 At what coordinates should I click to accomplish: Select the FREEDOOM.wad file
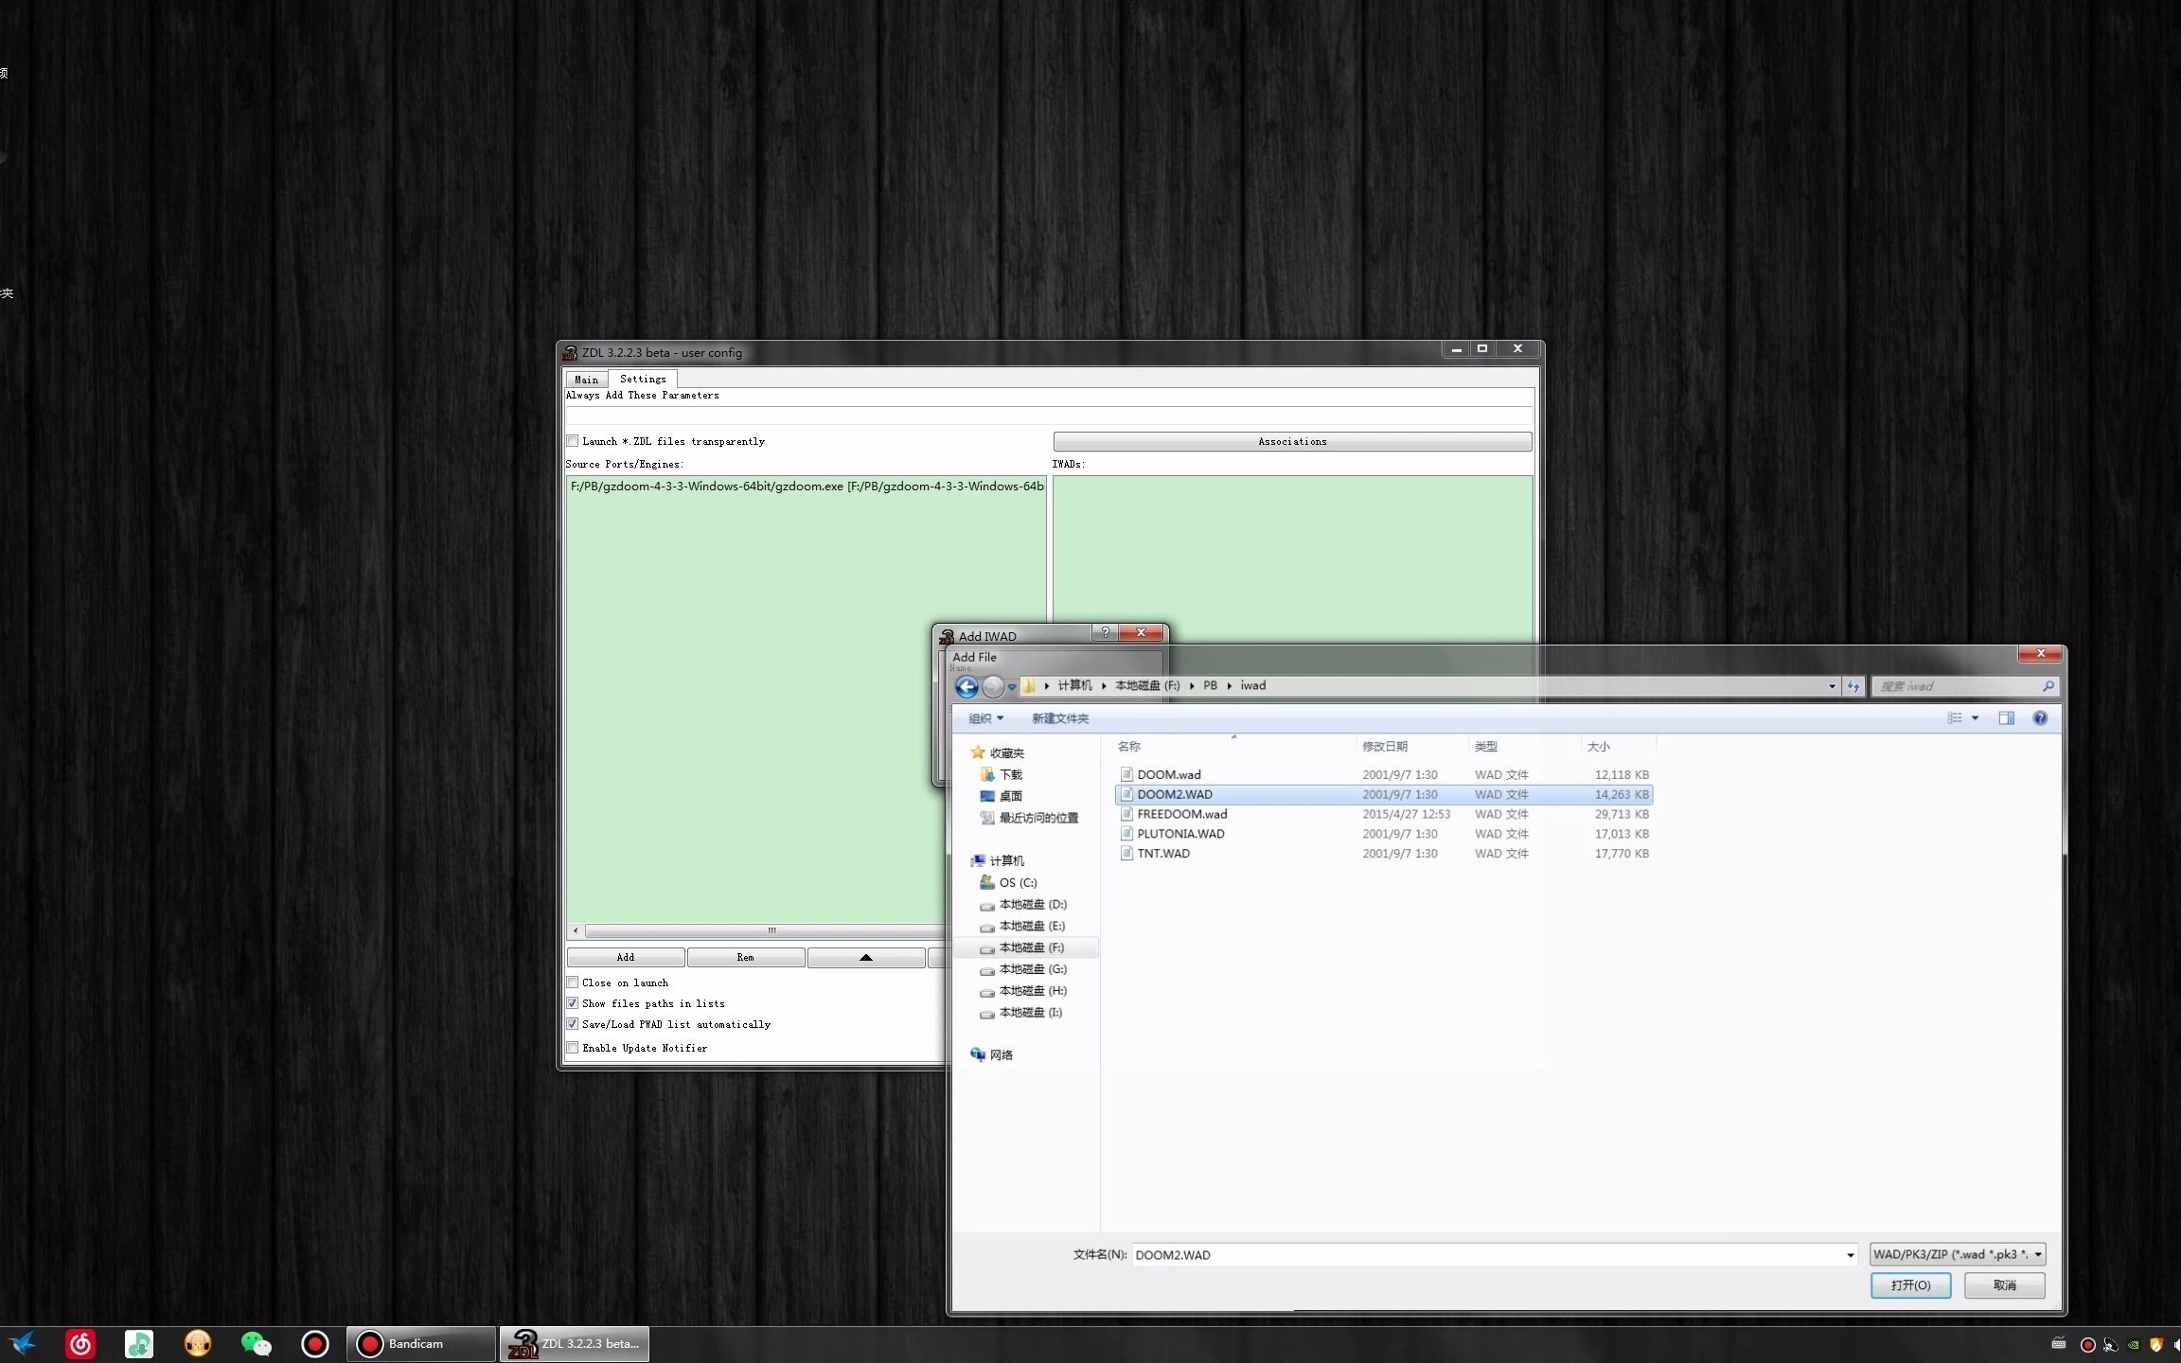[1384, 814]
